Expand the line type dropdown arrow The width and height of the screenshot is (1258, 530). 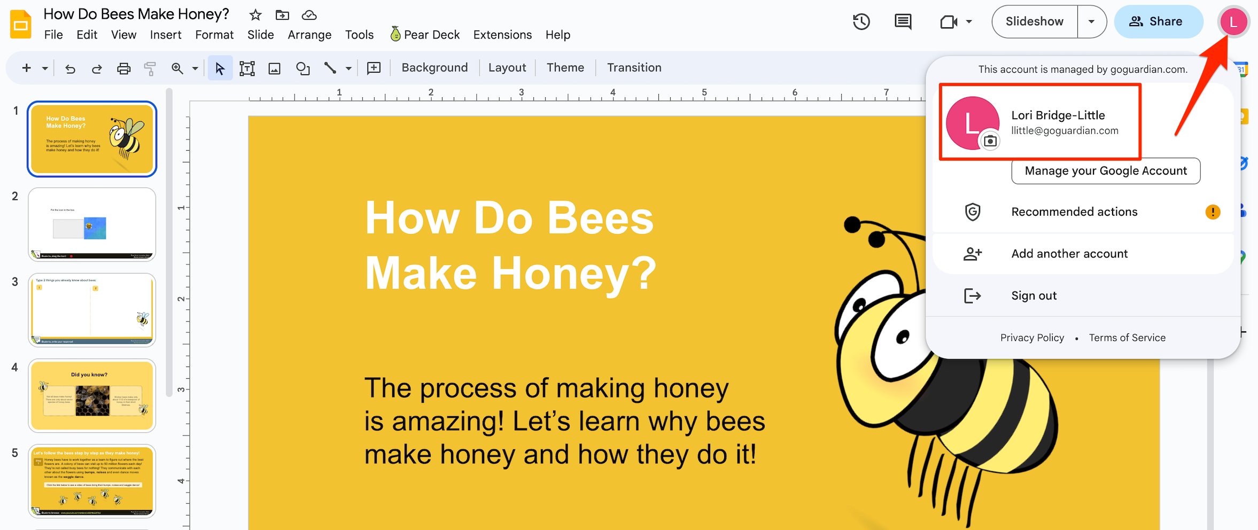pos(348,68)
